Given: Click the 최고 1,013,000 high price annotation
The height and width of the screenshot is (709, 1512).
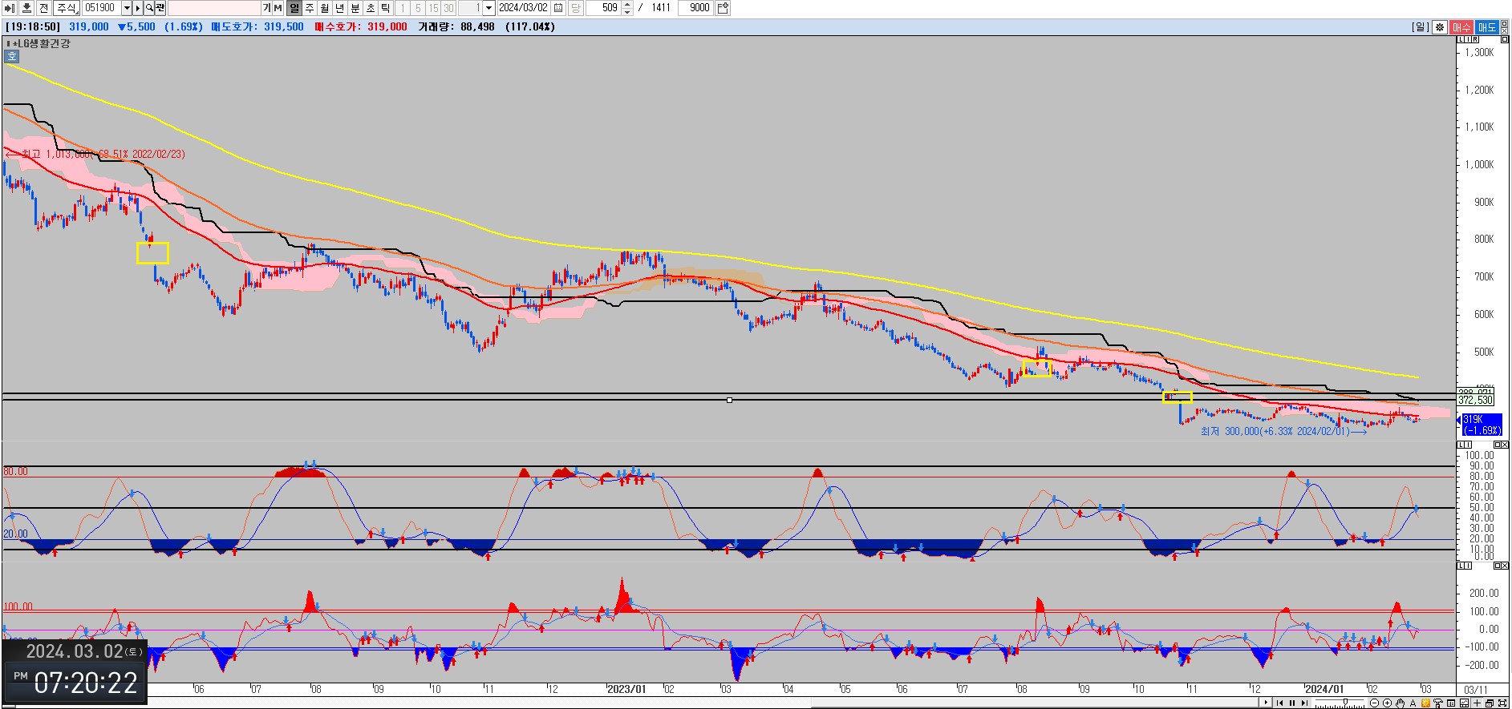Looking at the screenshot, I should tap(95, 154).
